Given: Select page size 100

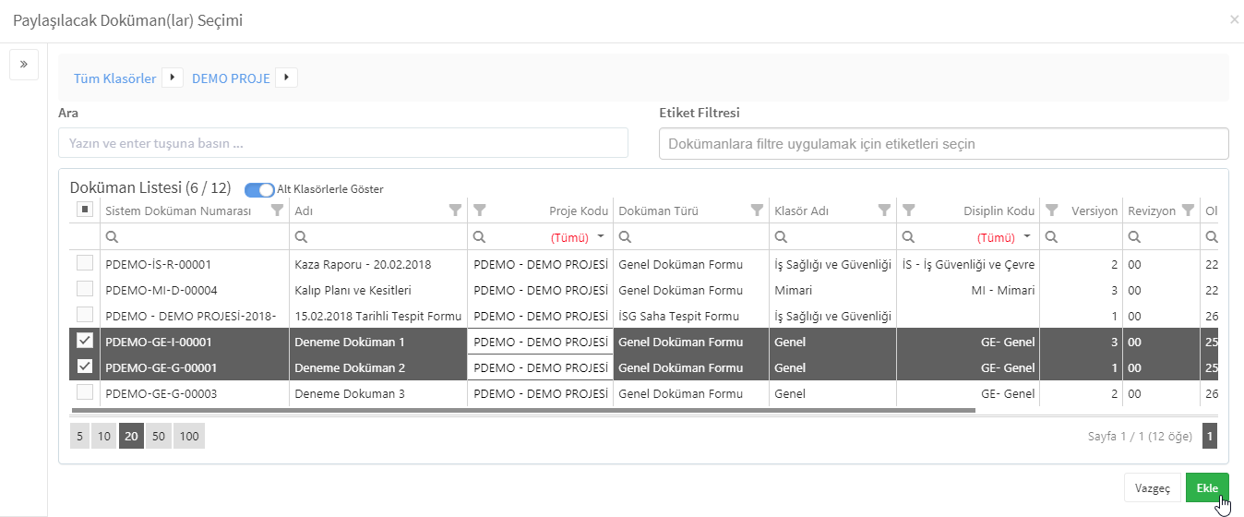Looking at the screenshot, I should tap(189, 436).
